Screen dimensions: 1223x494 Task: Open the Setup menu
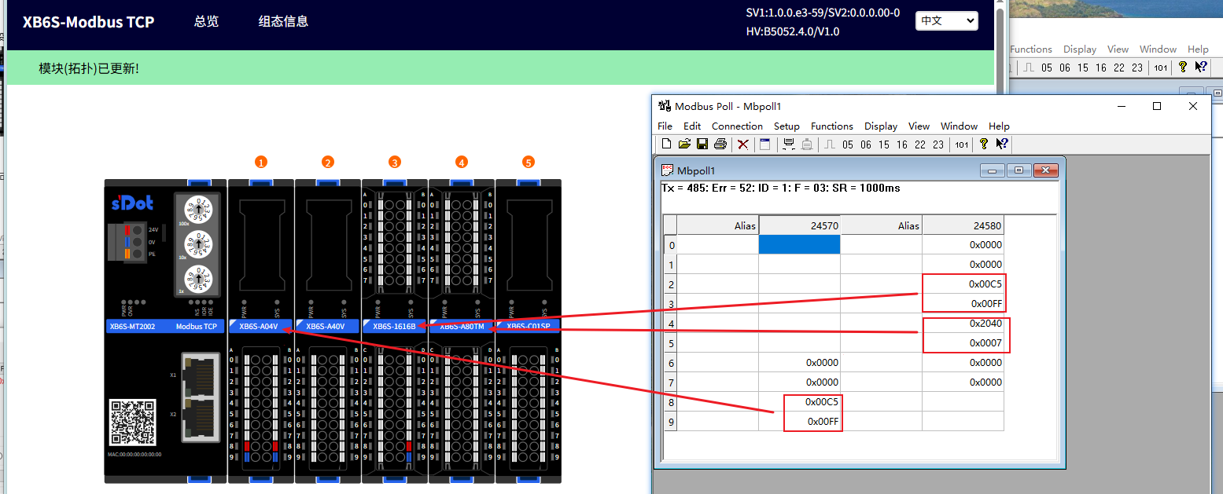[x=786, y=126]
